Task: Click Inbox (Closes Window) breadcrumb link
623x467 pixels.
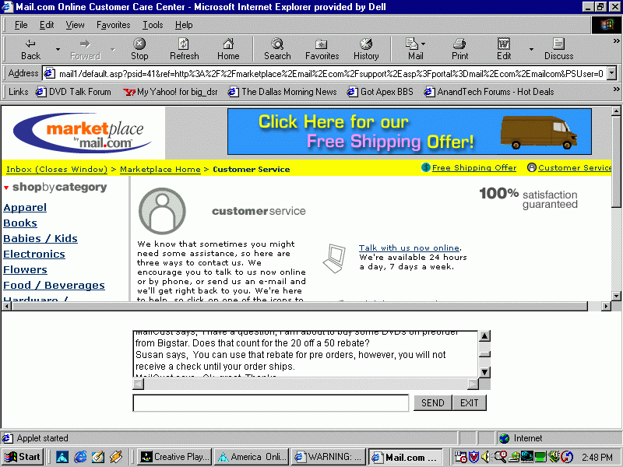Action: click(x=57, y=170)
